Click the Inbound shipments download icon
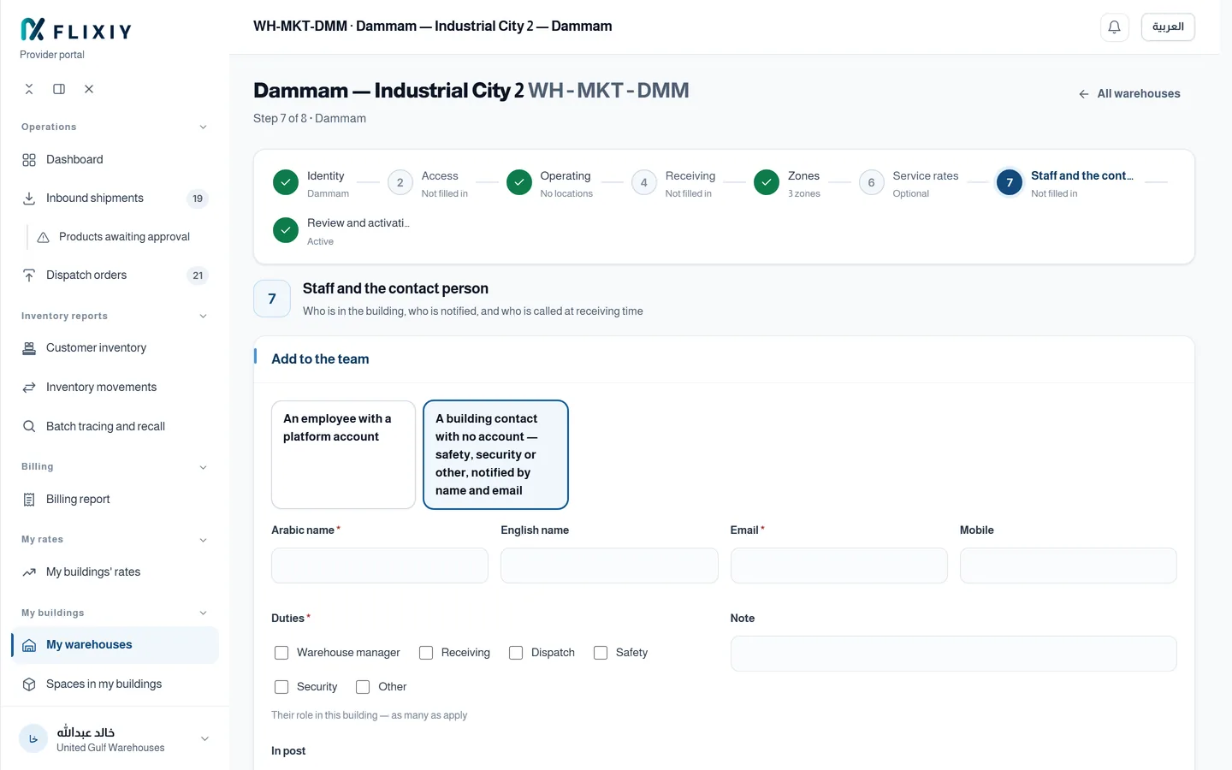 [x=29, y=198]
